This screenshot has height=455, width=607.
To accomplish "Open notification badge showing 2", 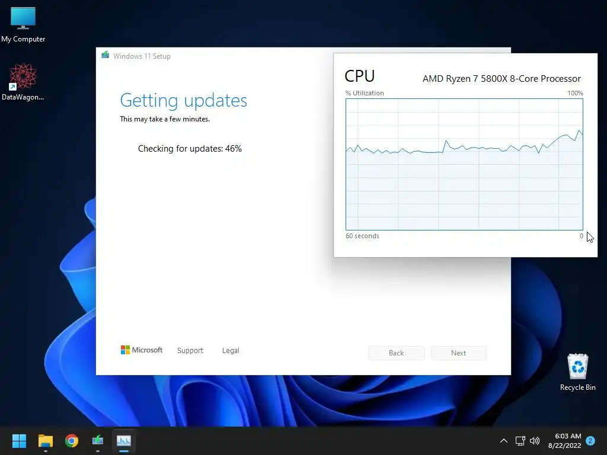I will coord(590,440).
